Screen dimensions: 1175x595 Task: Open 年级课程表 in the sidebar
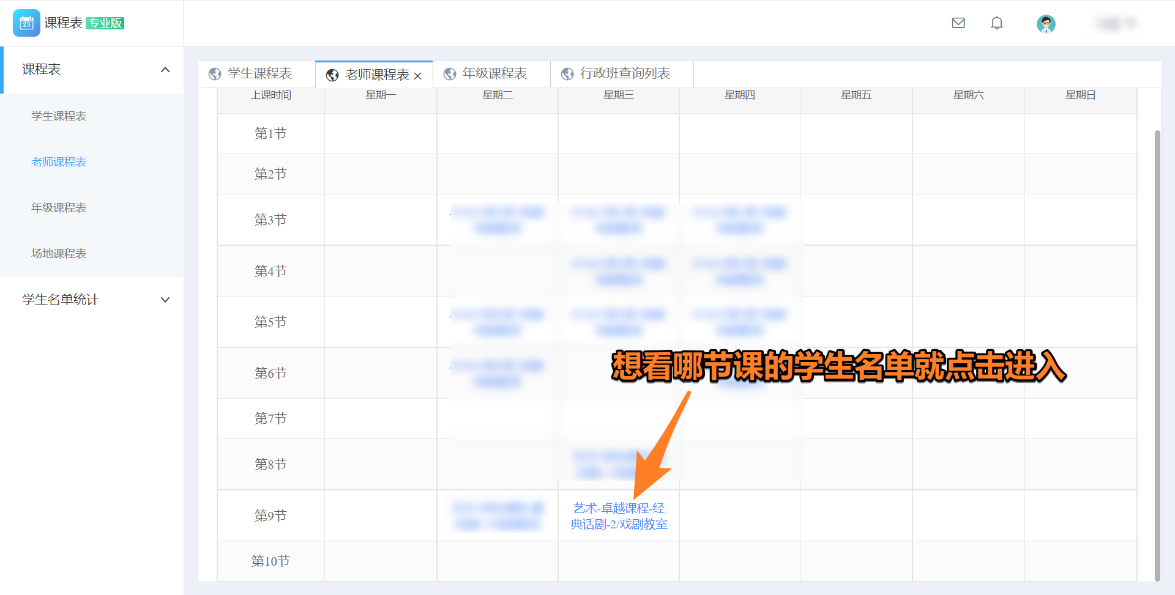click(59, 208)
